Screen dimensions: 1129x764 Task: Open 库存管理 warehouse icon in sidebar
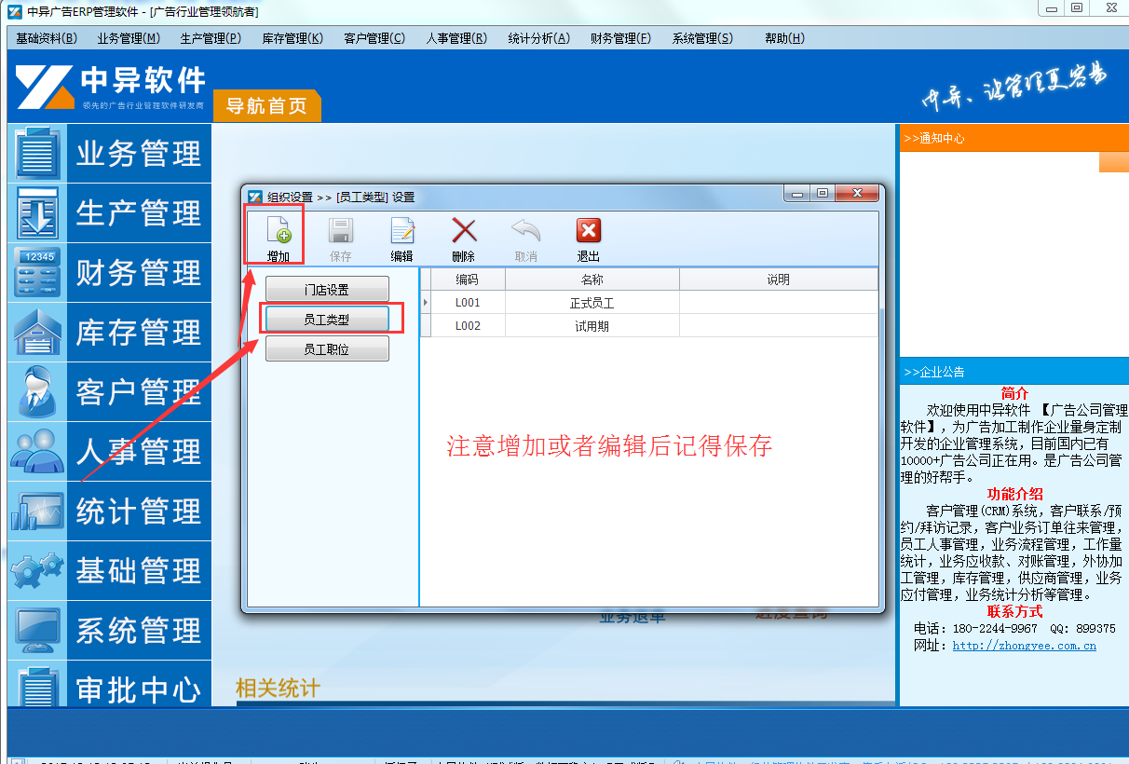pos(37,333)
